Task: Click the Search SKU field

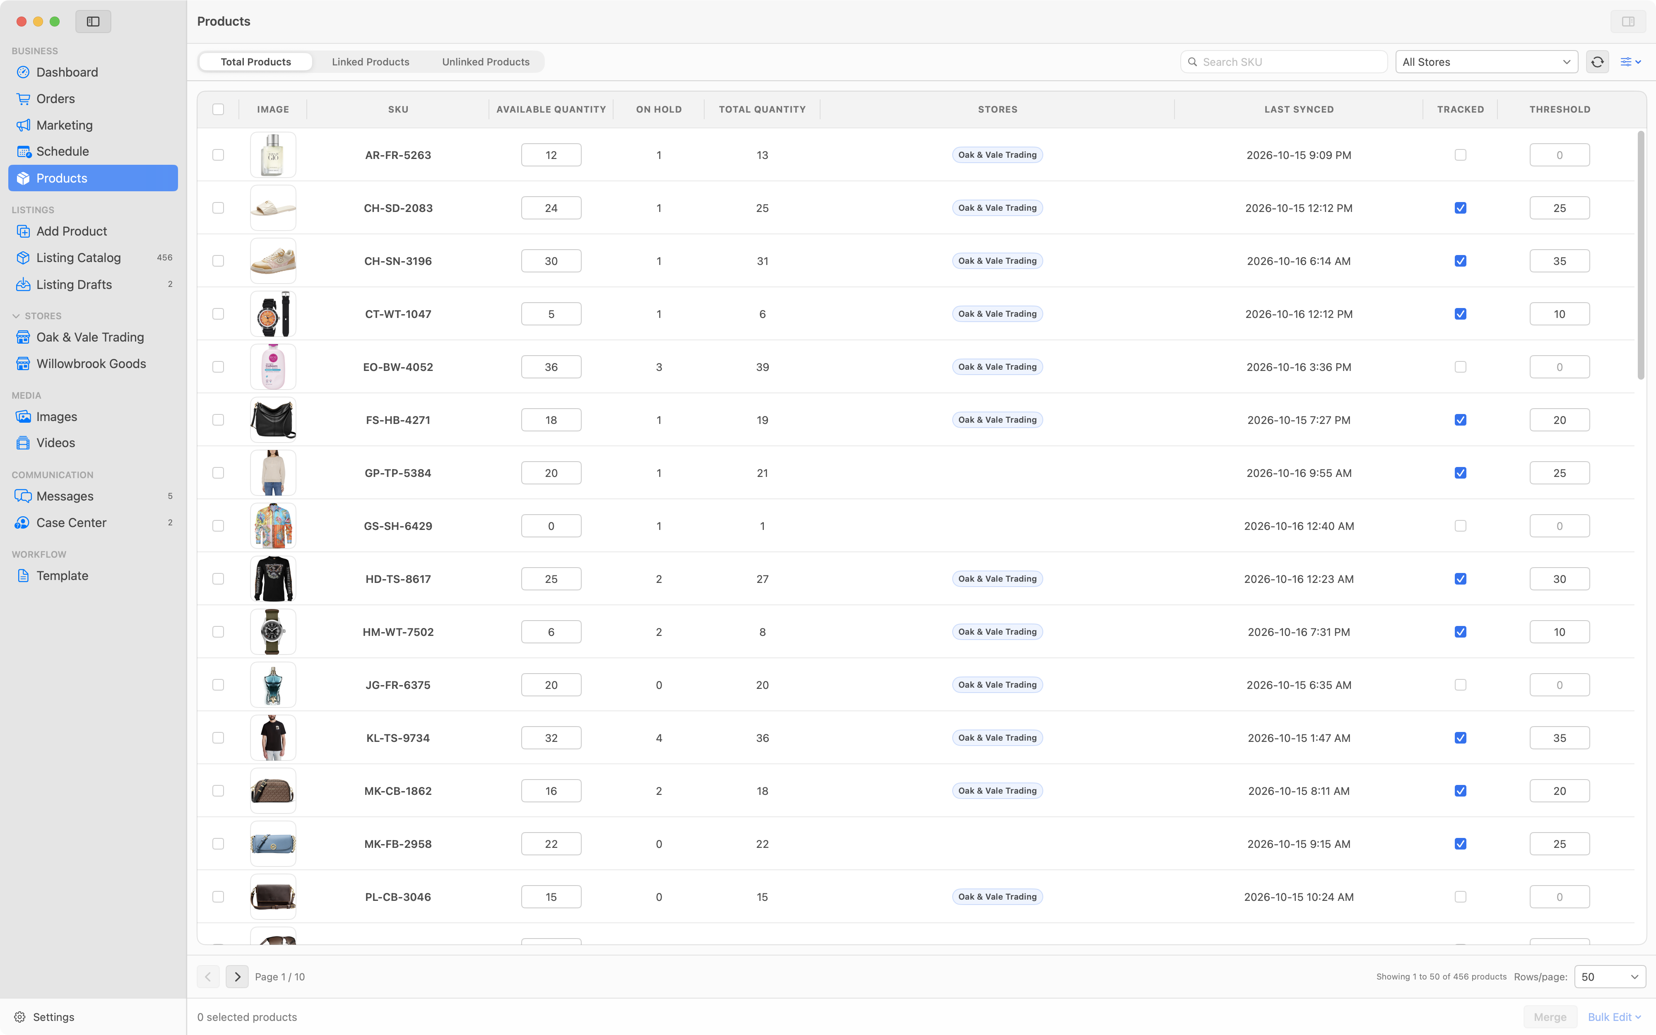Action: [1284, 62]
